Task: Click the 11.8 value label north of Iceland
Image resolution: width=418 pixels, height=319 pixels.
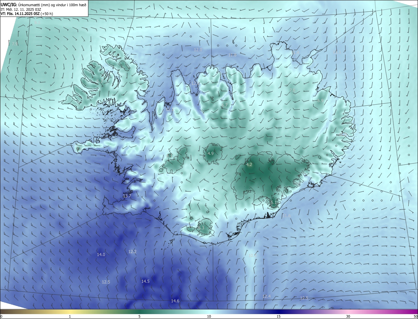Action: pyautogui.click(x=232, y=55)
